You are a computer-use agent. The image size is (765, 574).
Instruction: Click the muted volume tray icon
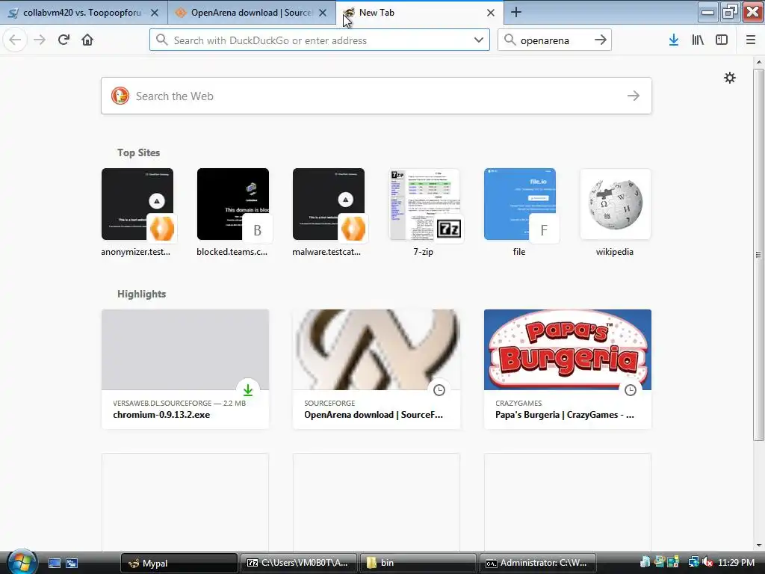(707, 562)
